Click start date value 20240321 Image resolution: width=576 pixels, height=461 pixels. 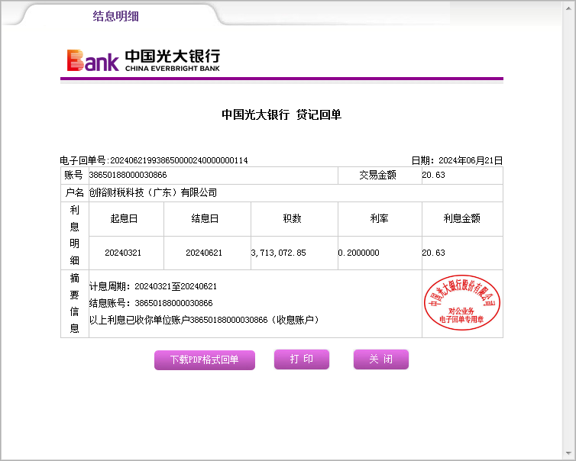[123, 253]
